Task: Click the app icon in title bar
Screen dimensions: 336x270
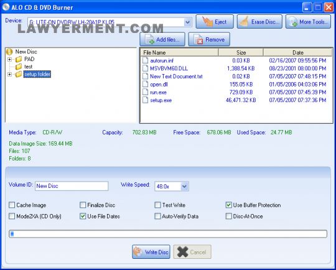Action: (6, 7)
